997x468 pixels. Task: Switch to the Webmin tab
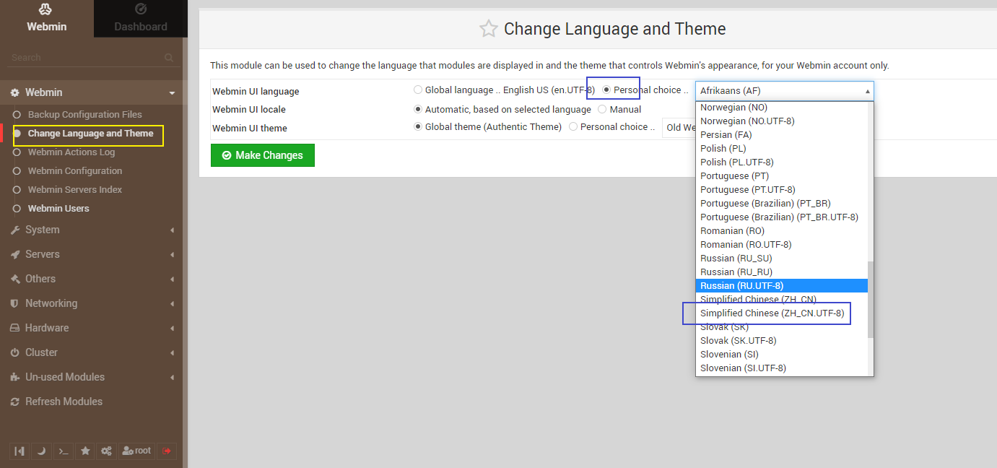[47, 19]
